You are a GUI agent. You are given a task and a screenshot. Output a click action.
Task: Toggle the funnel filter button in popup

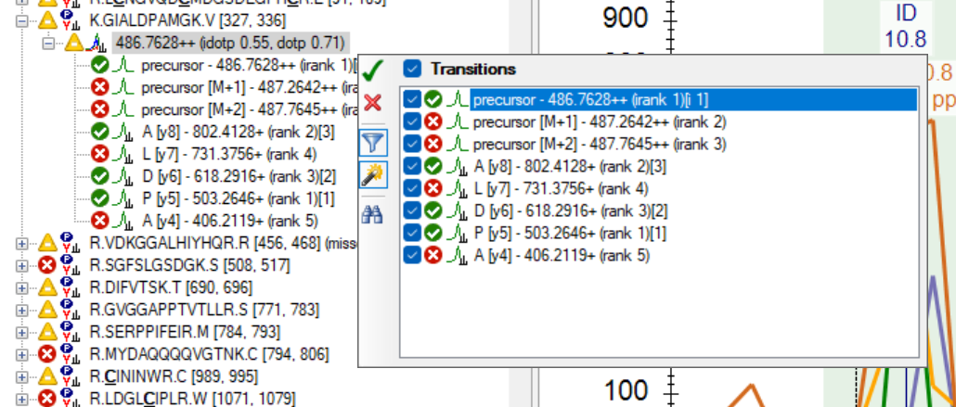click(373, 142)
